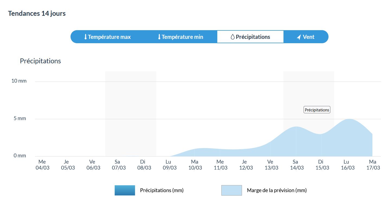The width and height of the screenshot is (389, 200).
Task: Click the Précipitations (mm) legend label
Action: coord(162,190)
